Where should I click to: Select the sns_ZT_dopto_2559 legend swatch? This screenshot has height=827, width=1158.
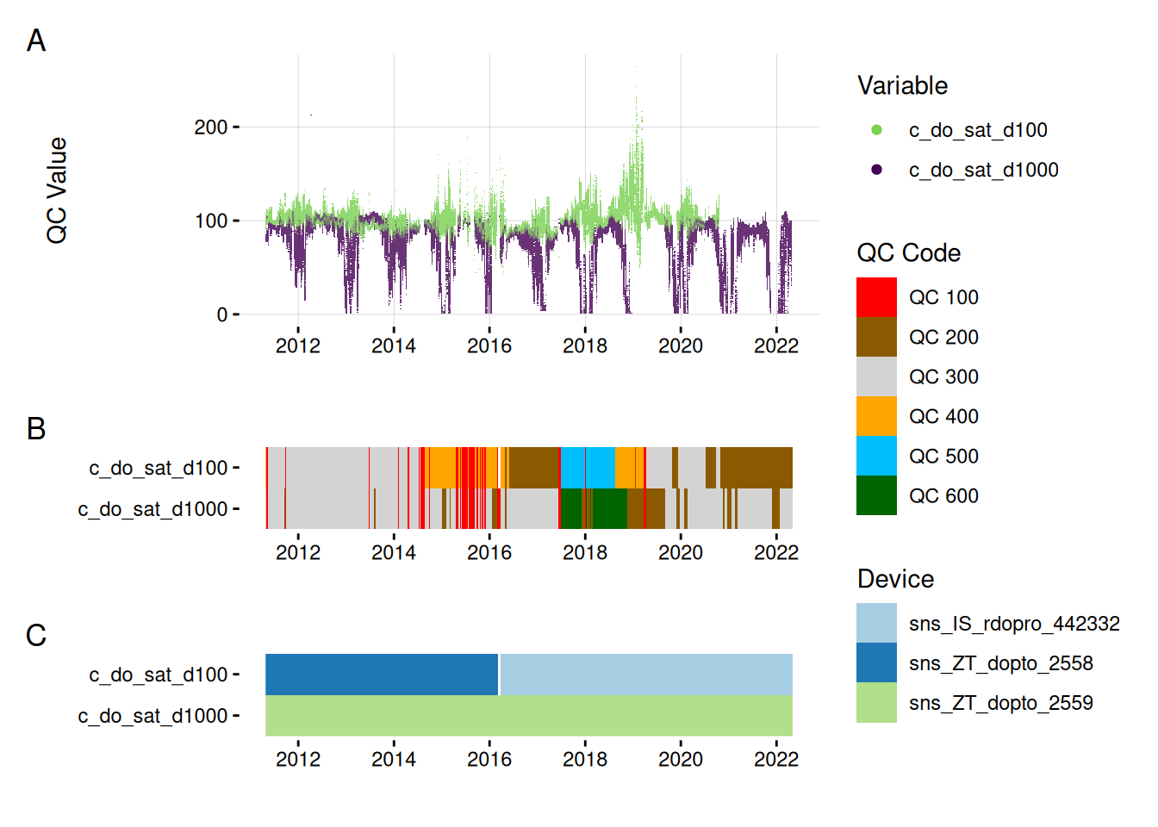[876, 702]
